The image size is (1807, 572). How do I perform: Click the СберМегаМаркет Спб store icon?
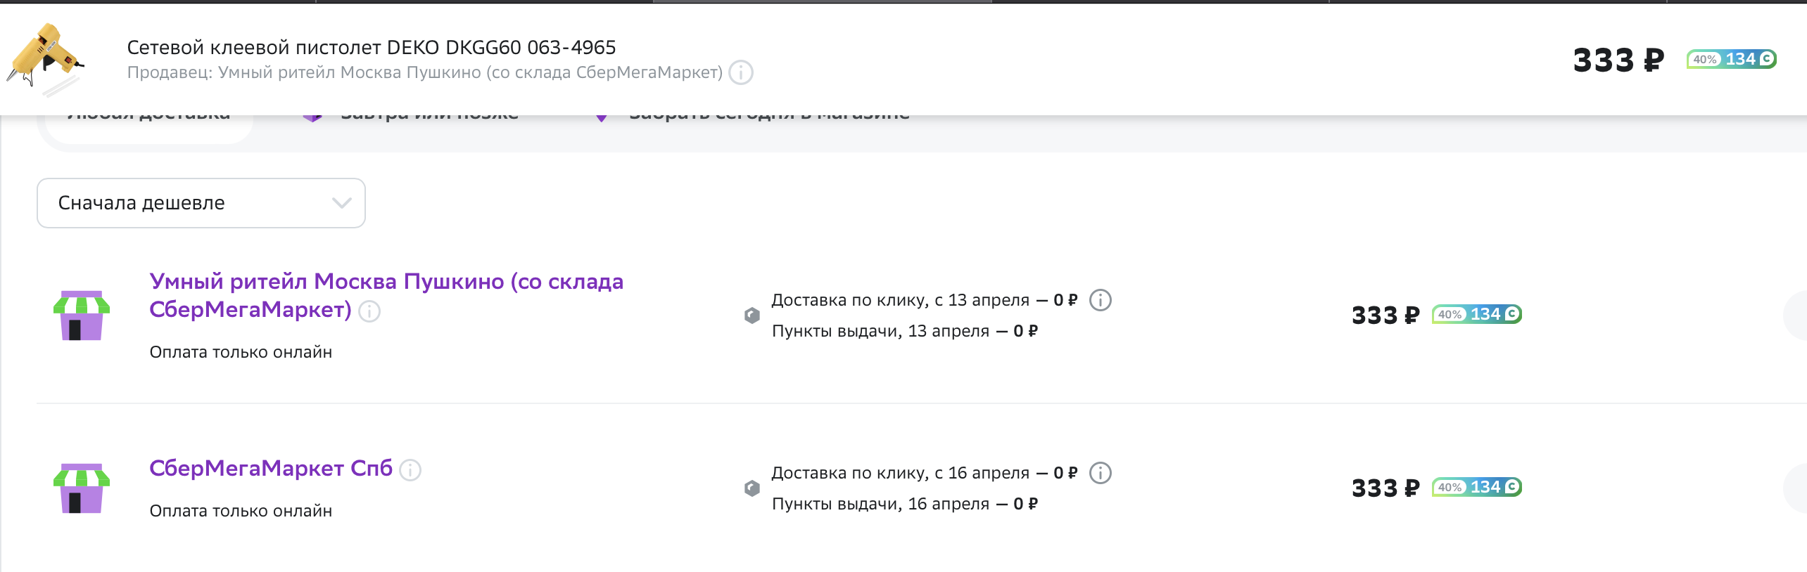[x=82, y=488]
